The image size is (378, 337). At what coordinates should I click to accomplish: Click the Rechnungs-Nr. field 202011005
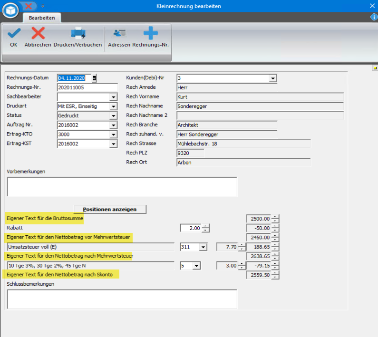pyautogui.click(x=87, y=87)
